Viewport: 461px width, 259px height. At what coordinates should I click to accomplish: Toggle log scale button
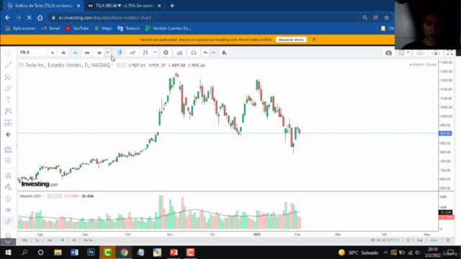click(419, 240)
